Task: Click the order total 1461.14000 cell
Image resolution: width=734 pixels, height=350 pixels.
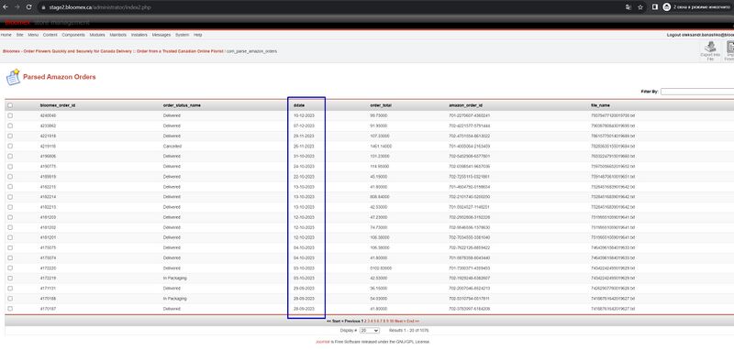Action: point(380,147)
